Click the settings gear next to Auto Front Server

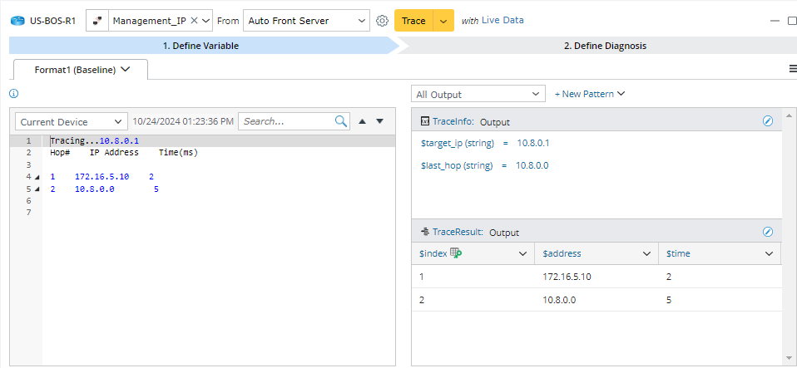pos(383,21)
